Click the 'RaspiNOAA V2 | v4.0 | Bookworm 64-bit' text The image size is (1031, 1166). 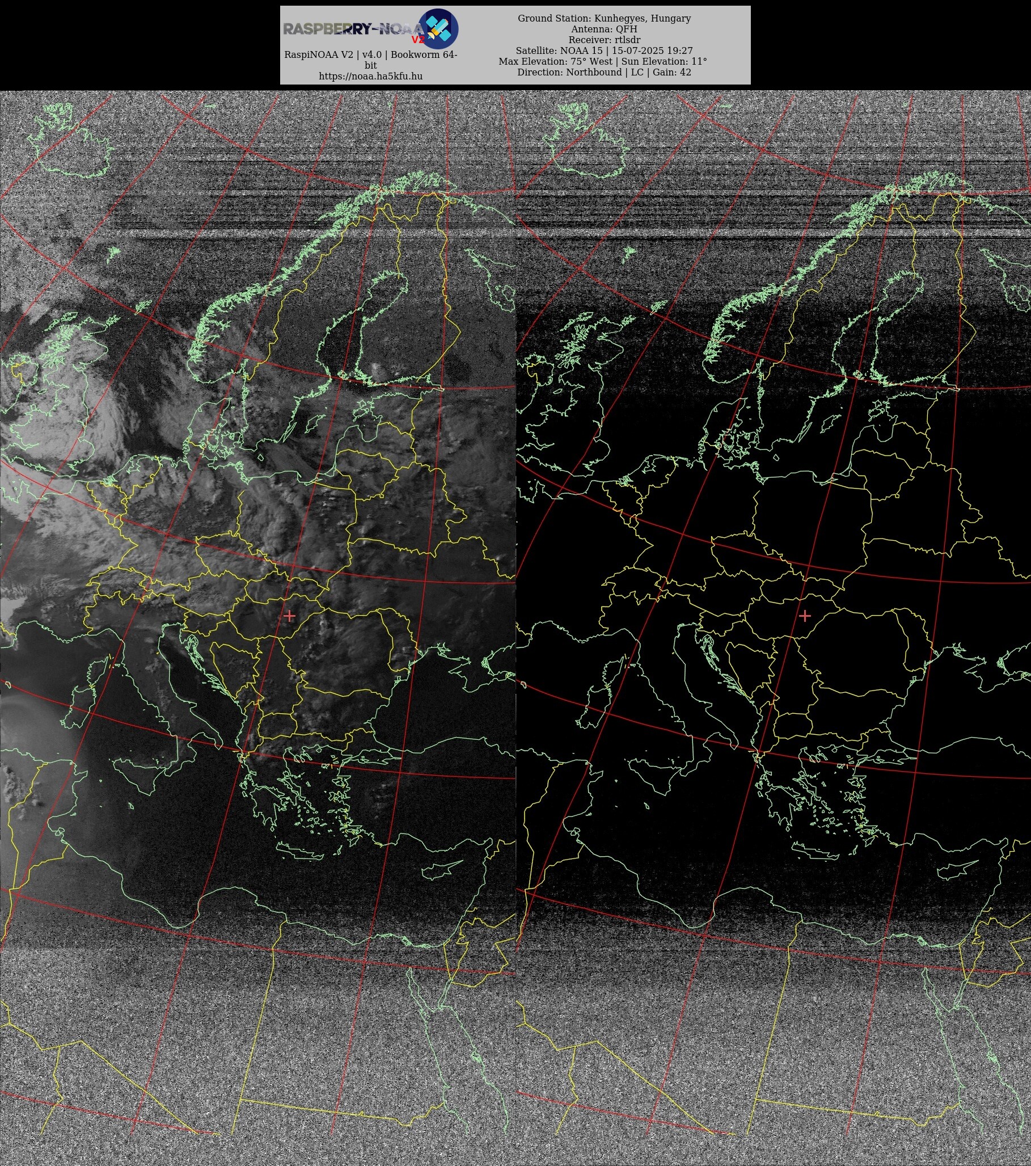pyautogui.click(x=371, y=60)
